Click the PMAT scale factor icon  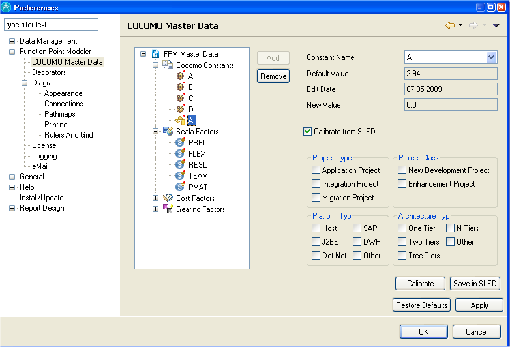pos(180,187)
